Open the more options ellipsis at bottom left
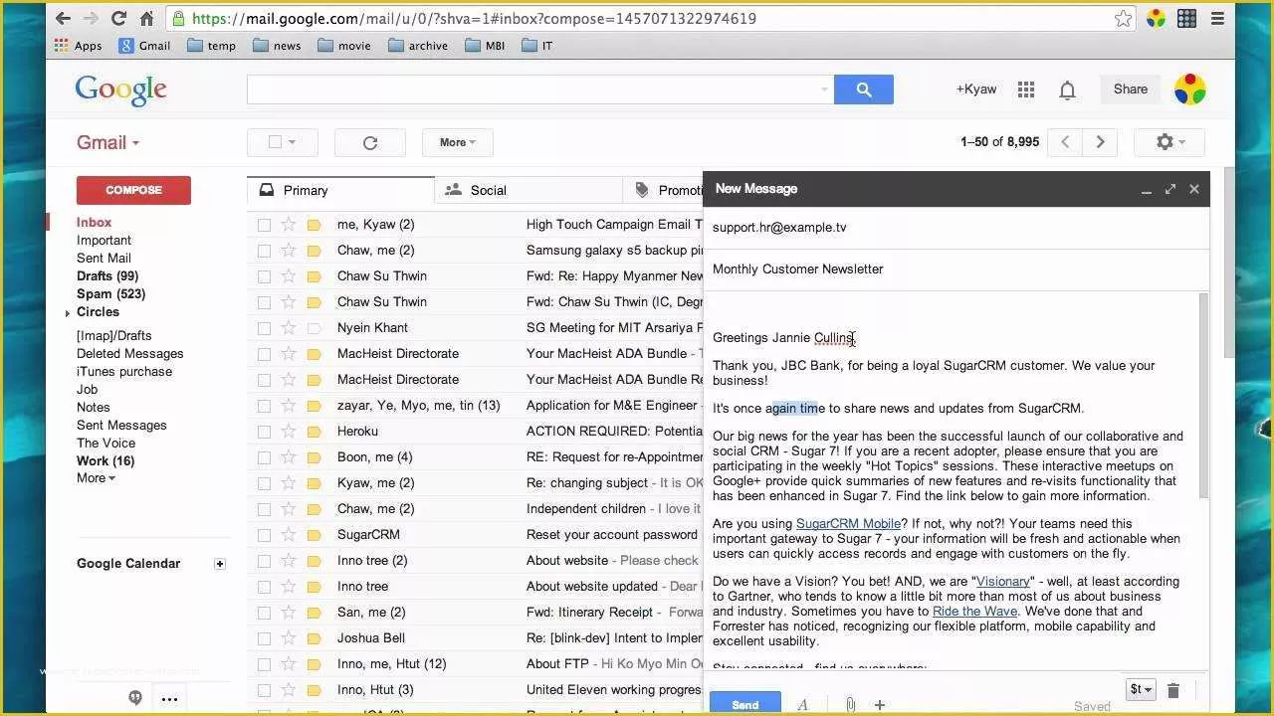The image size is (1274, 716). click(169, 698)
